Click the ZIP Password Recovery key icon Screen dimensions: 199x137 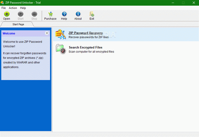pyautogui.click(x=61, y=34)
